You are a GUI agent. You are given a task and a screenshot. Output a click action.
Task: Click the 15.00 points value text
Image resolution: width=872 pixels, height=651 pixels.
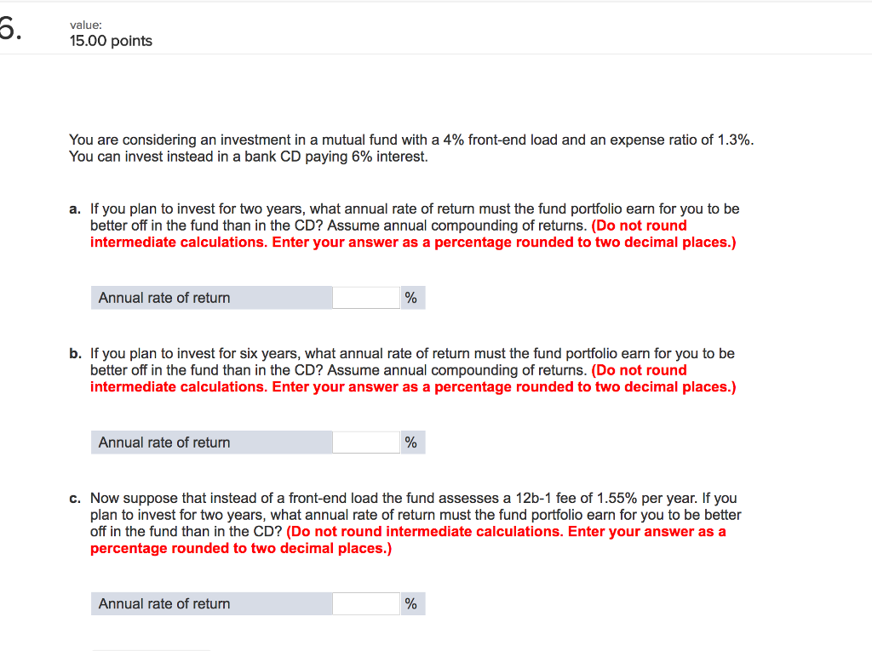coord(111,40)
